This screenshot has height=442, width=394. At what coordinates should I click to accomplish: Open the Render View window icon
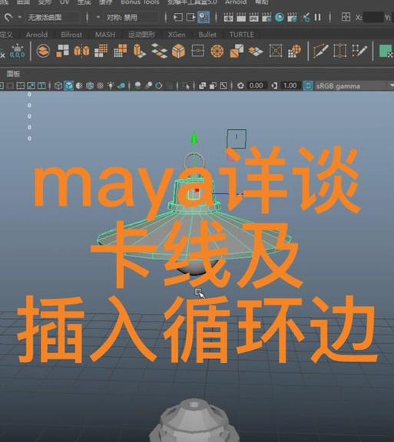228,18
